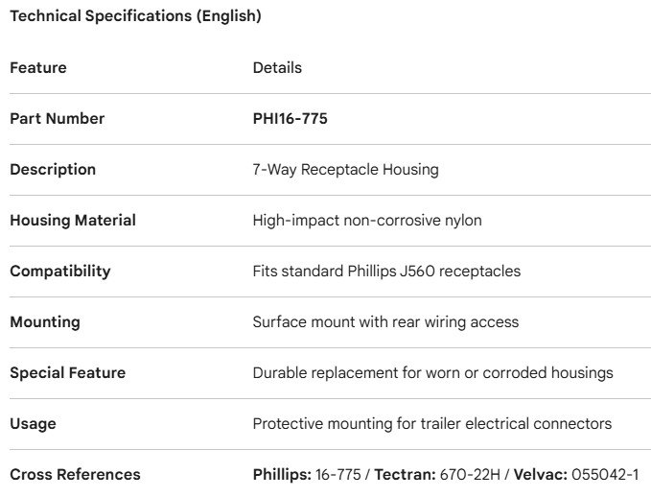The image size is (651, 497).
Task: Select the Cross References row label
Action: [75, 475]
